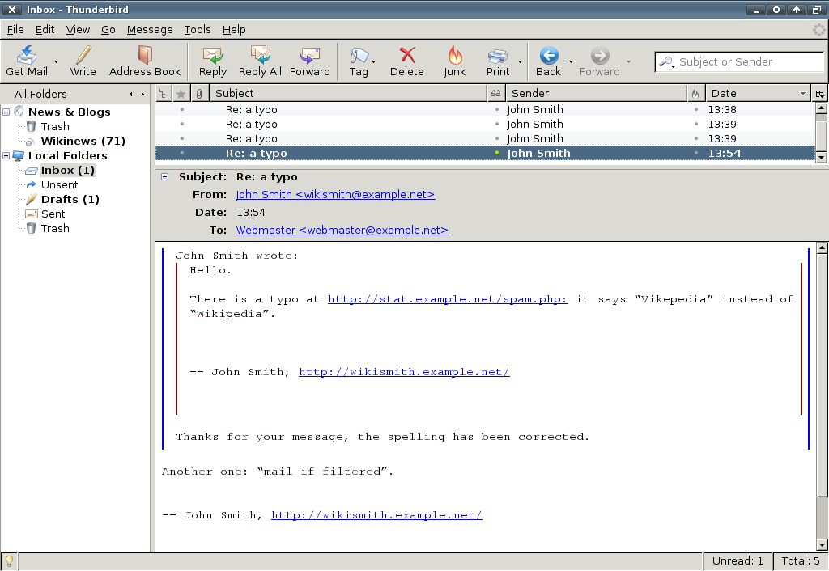Forward the selected email
The image size is (829, 571).
point(309,61)
